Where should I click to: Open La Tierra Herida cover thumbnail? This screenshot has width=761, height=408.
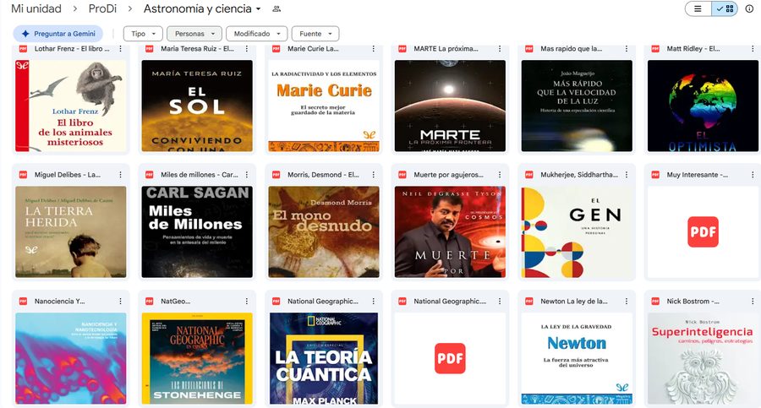point(71,232)
